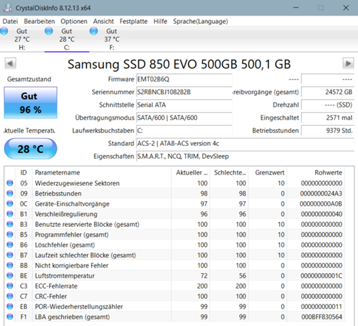Click the Eigenschaften field S.M.A.R.T., NCQ
Image resolution: width=358 pixels, height=326 pixels.
pos(245,156)
